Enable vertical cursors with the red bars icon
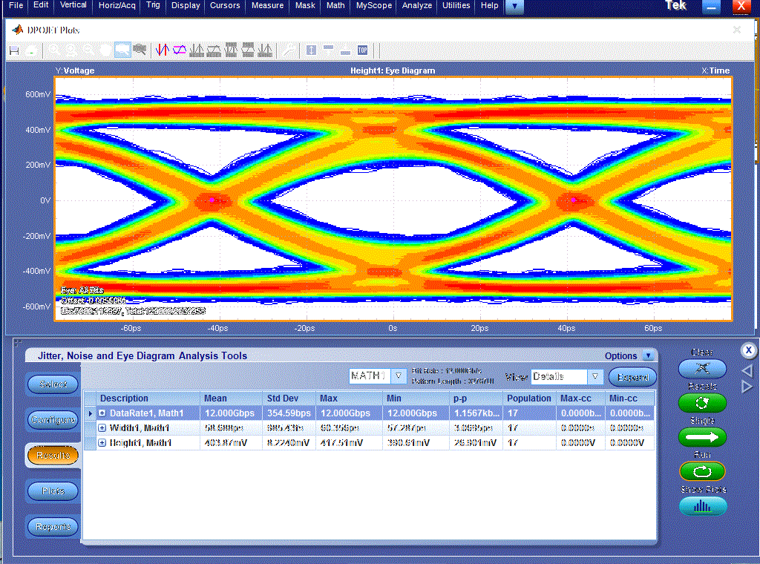The image size is (760, 564). (163, 50)
